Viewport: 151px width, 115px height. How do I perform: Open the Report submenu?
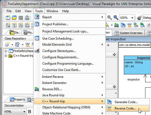pyautogui.click(x=70, y=17)
